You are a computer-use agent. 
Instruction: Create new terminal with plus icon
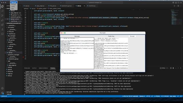coord(167,68)
